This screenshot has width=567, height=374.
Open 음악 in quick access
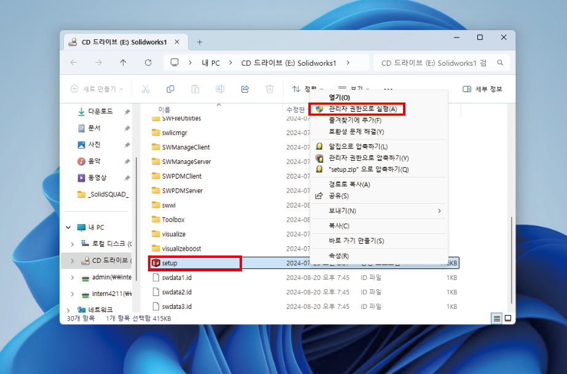coord(95,161)
